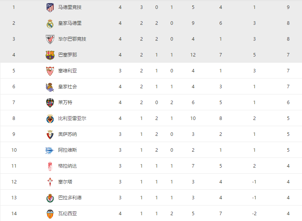Image resolution: width=302 pixels, height=221 pixels.
Task: Click the Real Madrid club crest
Action: 50,24
